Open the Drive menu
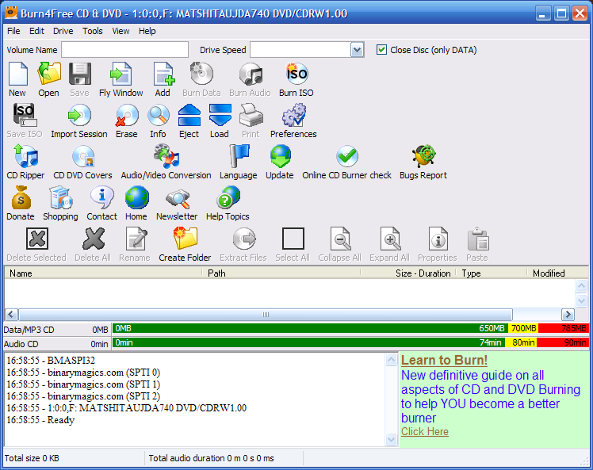 pyautogui.click(x=63, y=31)
